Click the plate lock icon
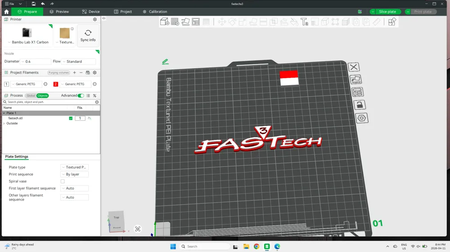This screenshot has height=252, width=450. tap(360, 105)
